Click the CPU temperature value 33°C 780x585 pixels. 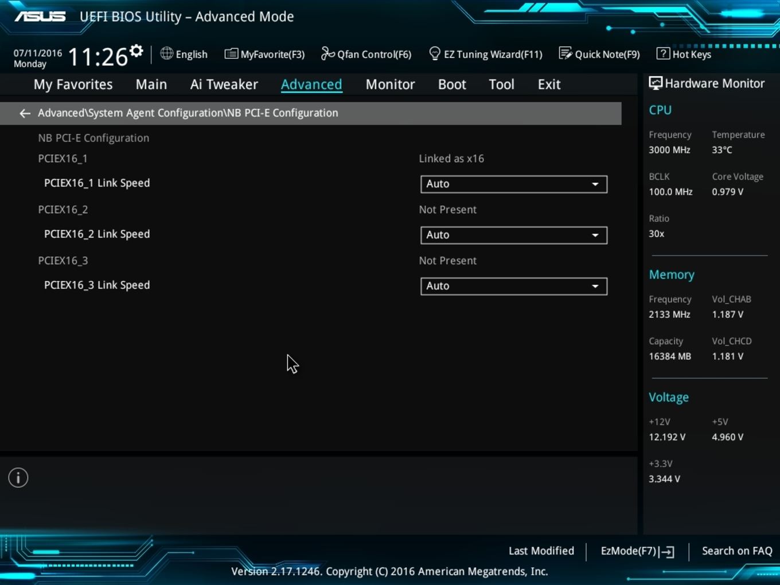(722, 150)
